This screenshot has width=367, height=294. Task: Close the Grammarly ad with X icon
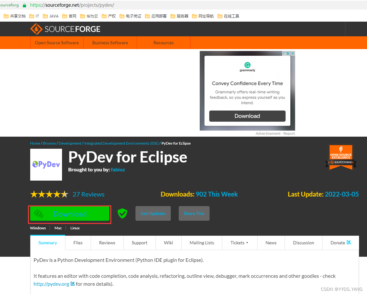click(293, 53)
